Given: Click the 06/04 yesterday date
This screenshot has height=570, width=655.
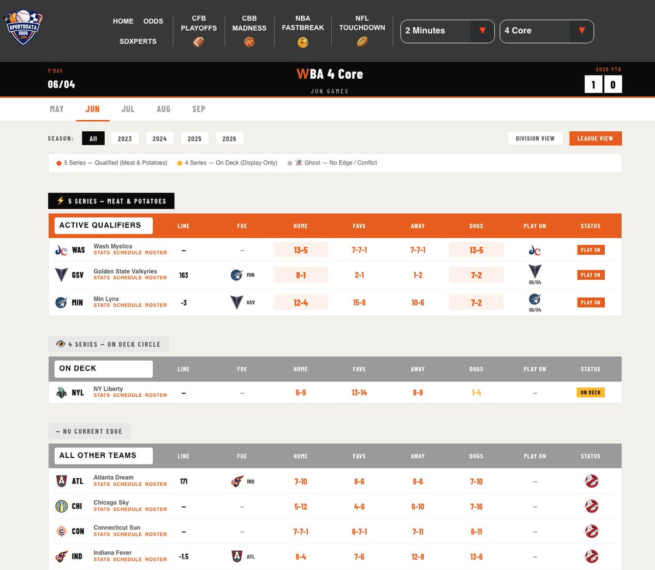Looking at the screenshot, I should tap(61, 85).
